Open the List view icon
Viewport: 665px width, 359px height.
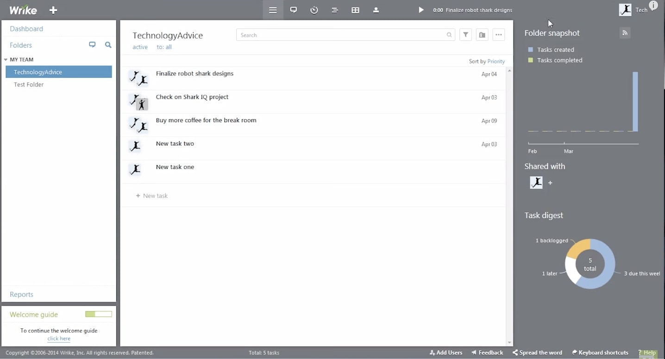coord(273,10)
